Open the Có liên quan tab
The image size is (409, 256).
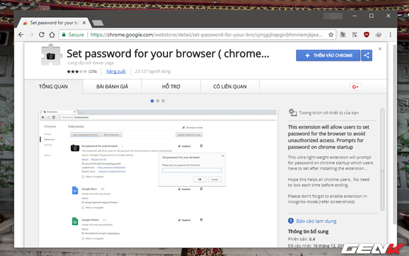230,87
